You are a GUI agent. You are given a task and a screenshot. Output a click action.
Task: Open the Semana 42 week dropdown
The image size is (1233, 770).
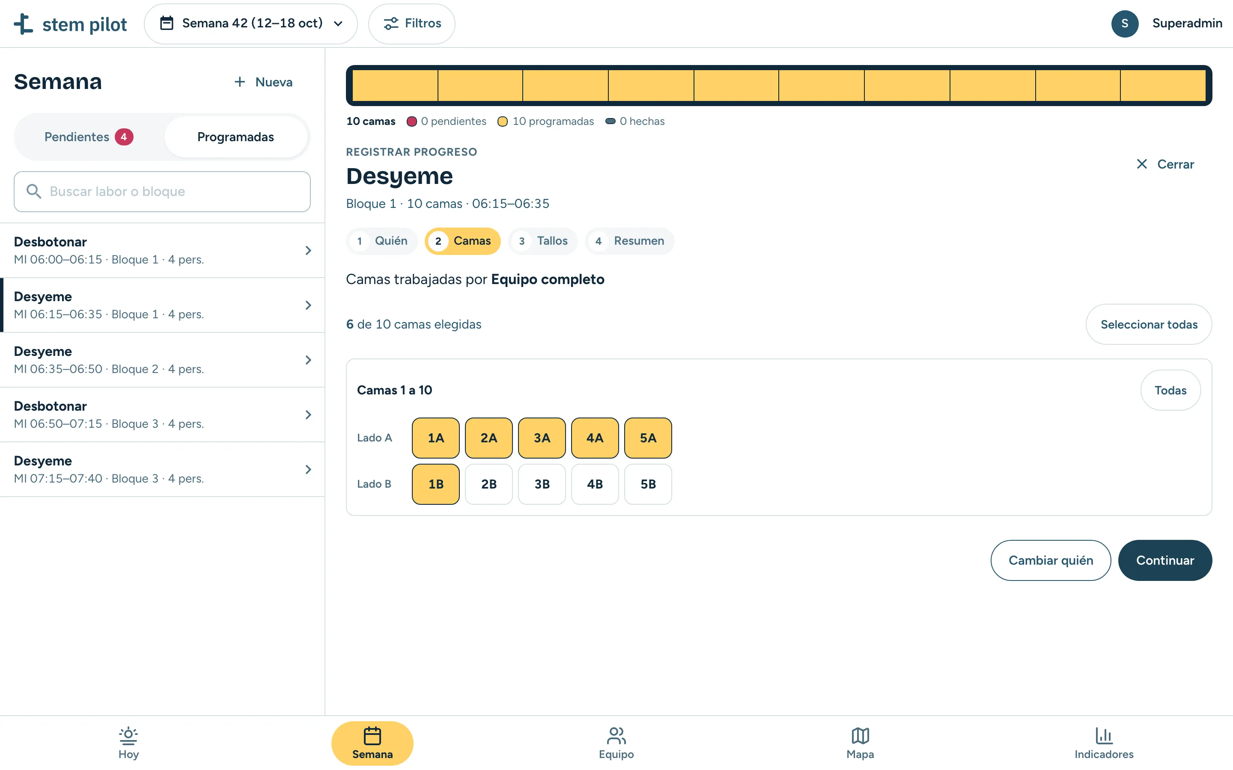[x=251, y=24]
